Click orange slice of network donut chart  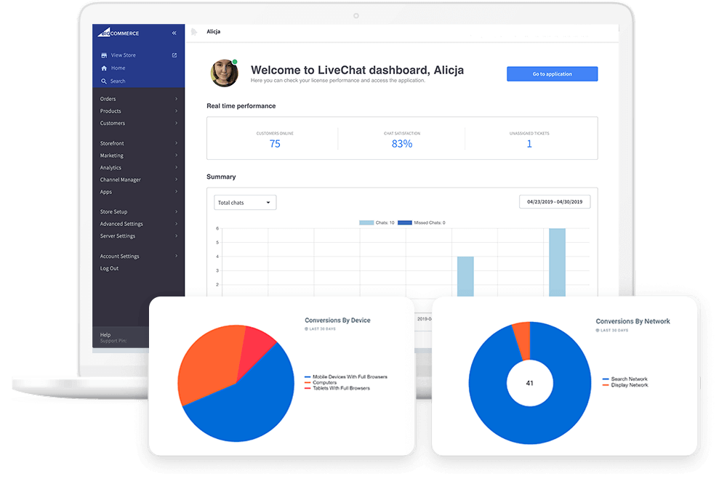point(523,339)
